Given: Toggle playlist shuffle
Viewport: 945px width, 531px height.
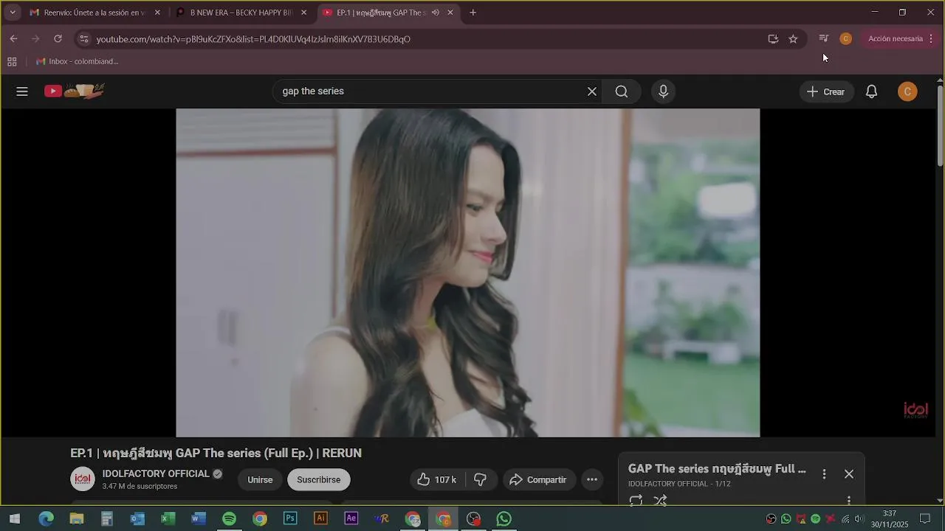Looking at the screenshot, I should tap(661, 501).
